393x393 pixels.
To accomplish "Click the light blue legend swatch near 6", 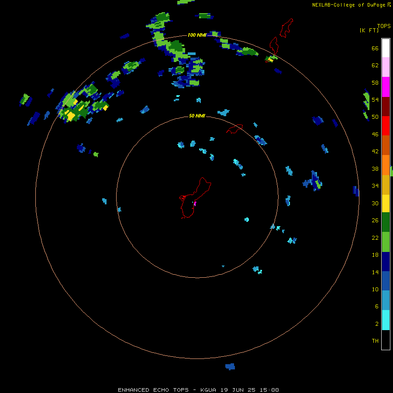I will coord(386,300).
